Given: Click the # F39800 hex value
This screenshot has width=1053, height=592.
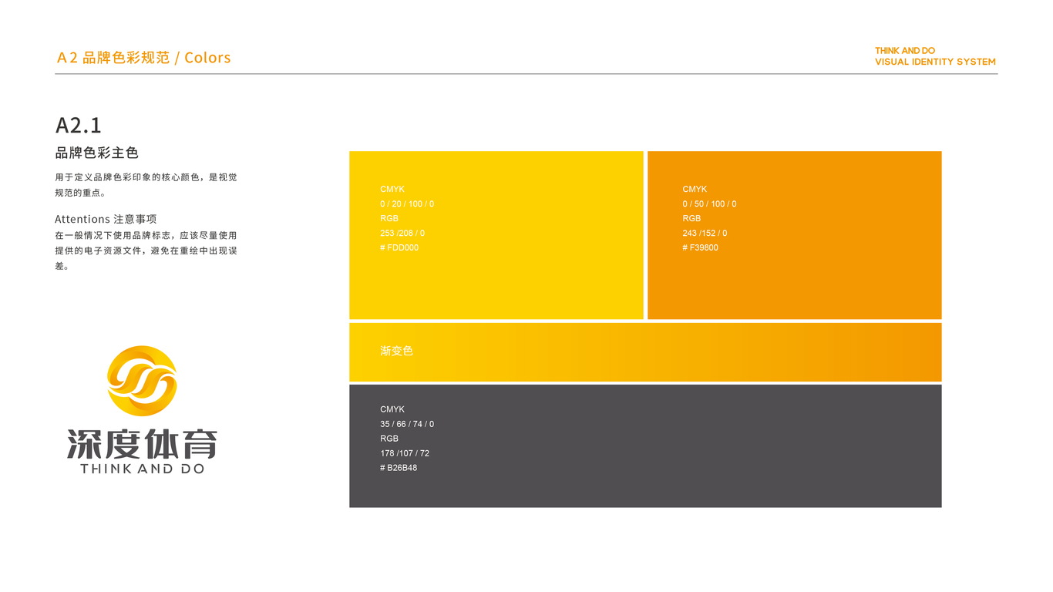Looking at the screenshot, I should (700, 247).
